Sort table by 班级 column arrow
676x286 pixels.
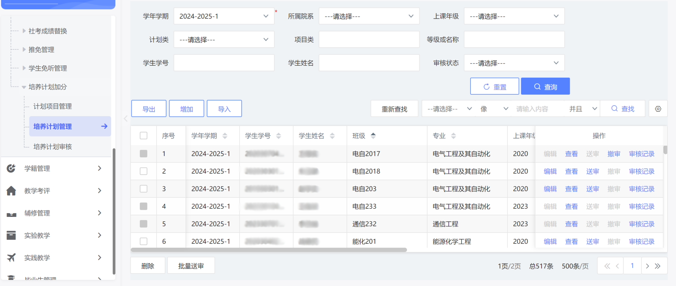click(373, 136)
